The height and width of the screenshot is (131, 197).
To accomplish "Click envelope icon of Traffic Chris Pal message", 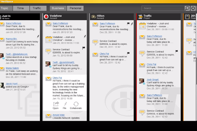I will click(142, 65).
